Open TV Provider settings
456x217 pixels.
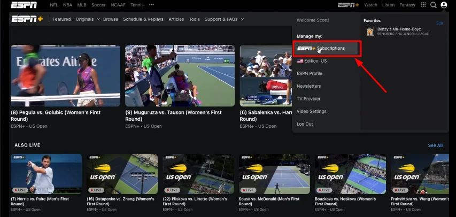308,98
